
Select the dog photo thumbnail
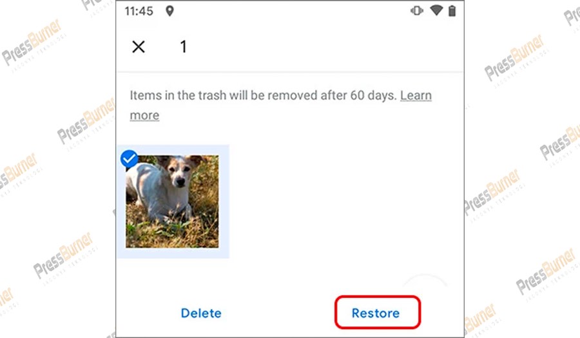click(x=172, y=202)
